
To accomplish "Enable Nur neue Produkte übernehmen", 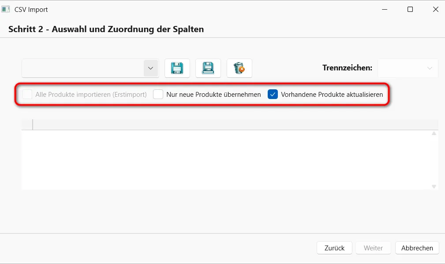I will point(158,94).
